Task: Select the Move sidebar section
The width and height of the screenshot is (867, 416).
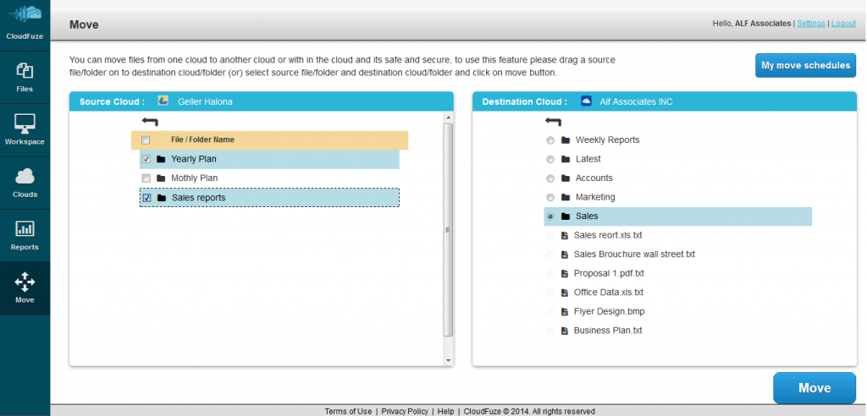Action: coord(25,288)
